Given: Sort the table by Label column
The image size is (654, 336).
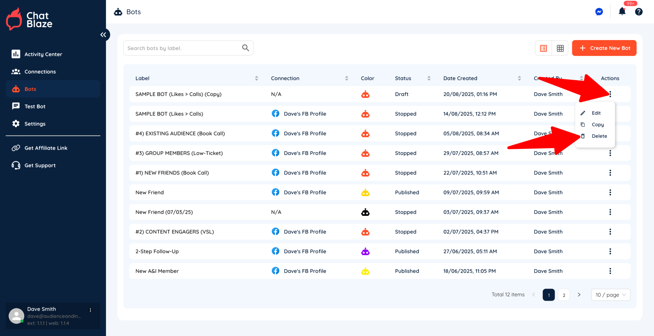Looking at the screenshot, I should (x=256, y=78).
